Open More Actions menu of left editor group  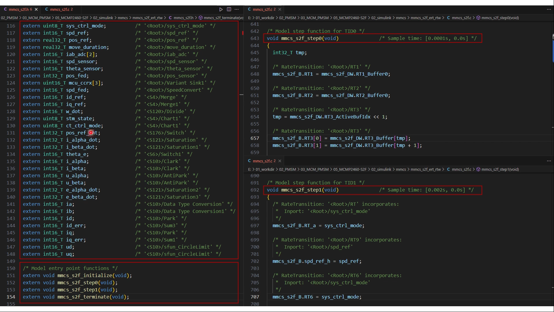click(x=237, y=9)
